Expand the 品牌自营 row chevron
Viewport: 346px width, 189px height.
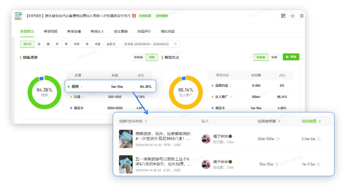coord(231,86)
